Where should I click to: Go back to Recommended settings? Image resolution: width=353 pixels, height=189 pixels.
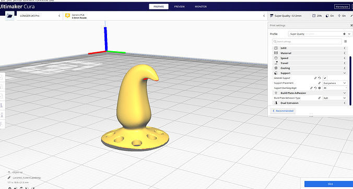283,111
